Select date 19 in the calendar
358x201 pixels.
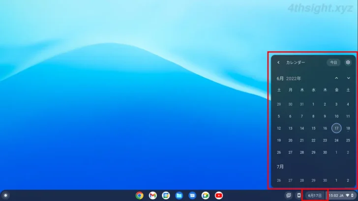(x=279, y=141)
